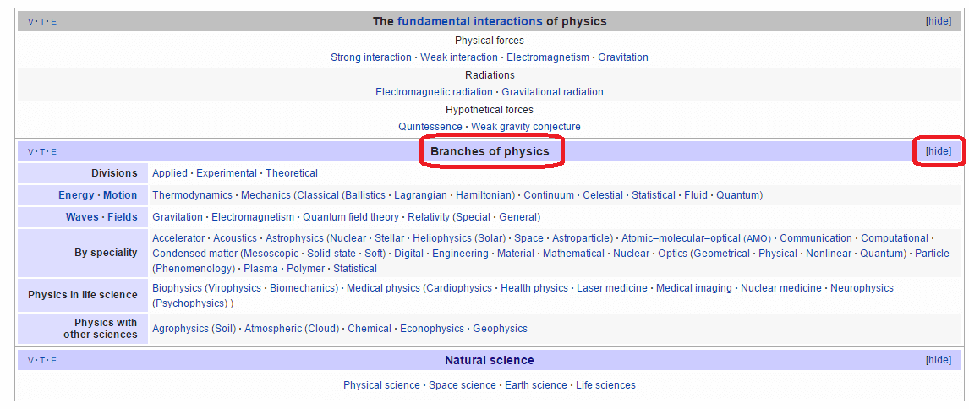Click the Econophysics link
Screen dimensions: 969x409
pos(432,329)
